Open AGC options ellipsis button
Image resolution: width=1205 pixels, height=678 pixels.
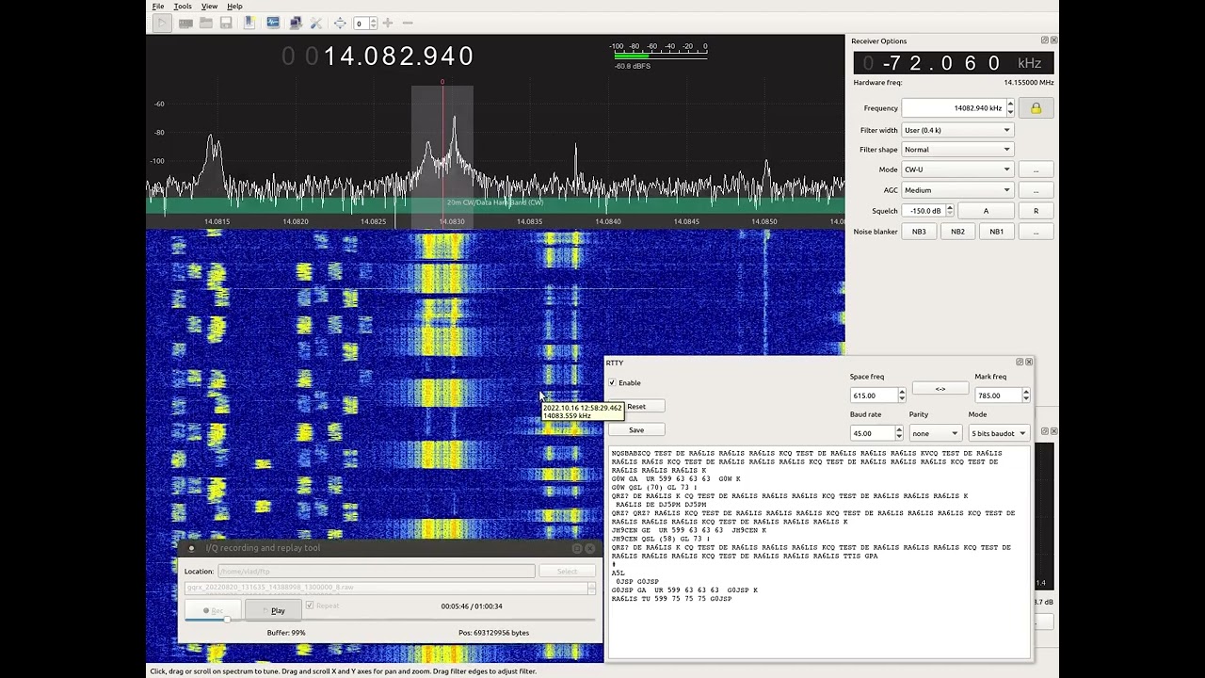pos(1036,190)
